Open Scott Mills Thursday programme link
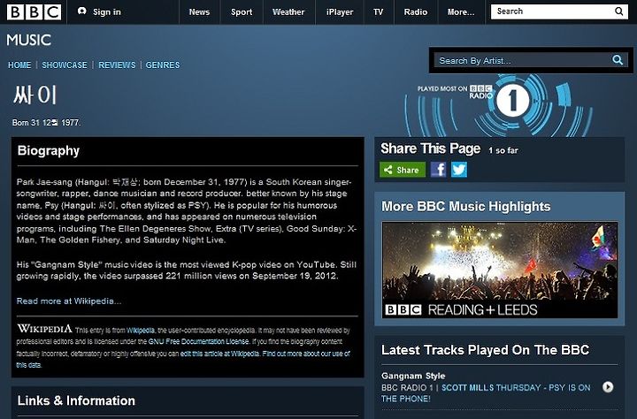Screen dimensions: 637x419 tap(486, 393)
